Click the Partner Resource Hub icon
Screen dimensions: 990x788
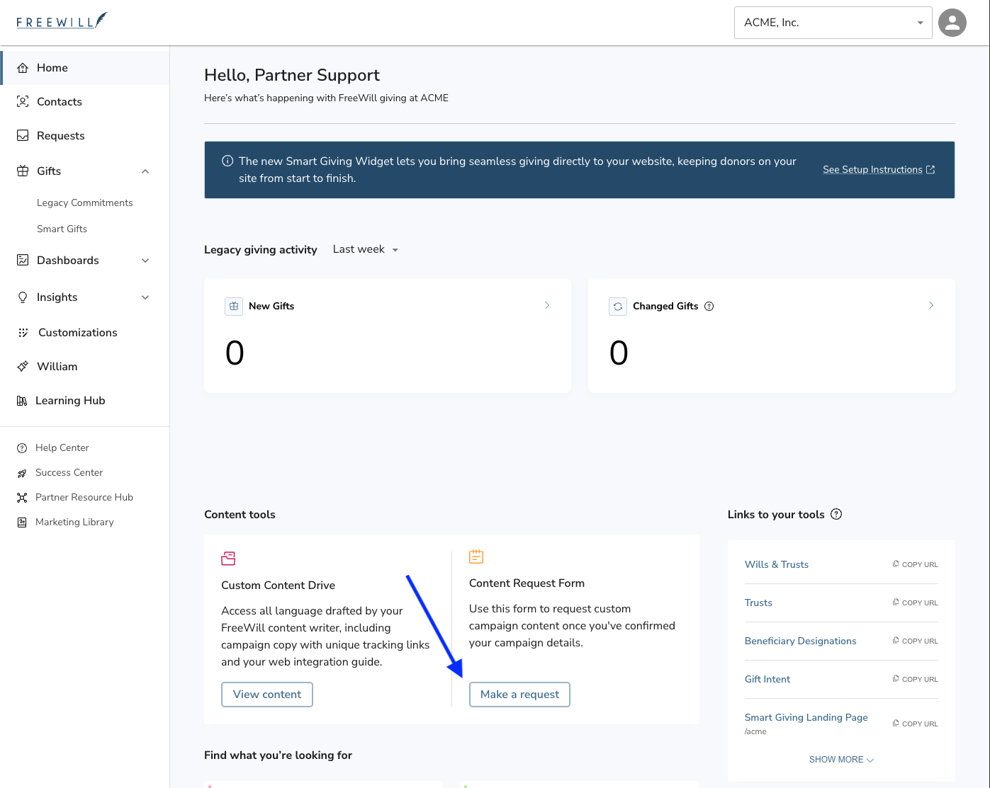click(22, 498)
